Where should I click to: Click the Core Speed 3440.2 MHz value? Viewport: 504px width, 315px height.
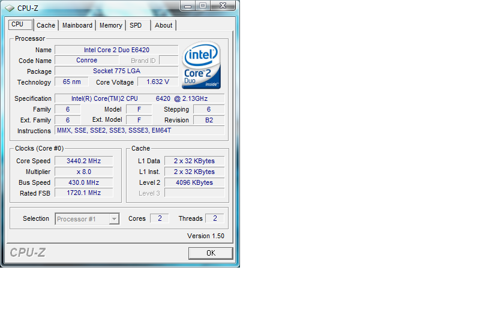click(83, 161)
